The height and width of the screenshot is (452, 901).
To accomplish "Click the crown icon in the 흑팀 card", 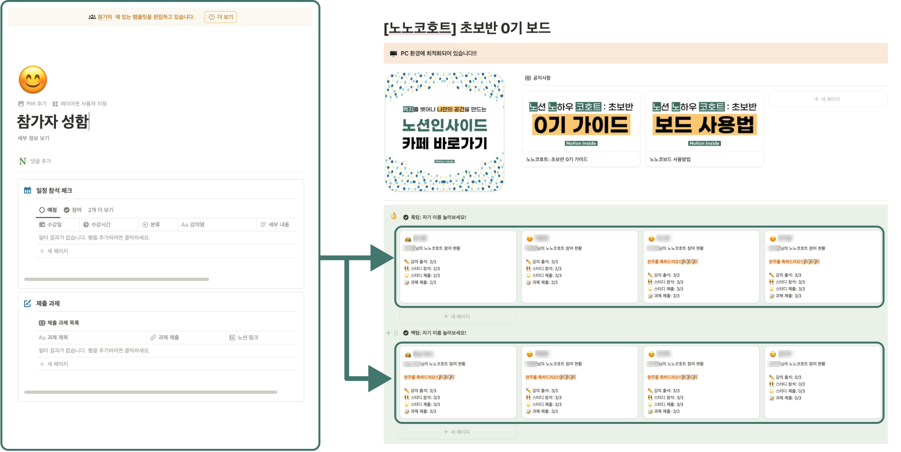I will (x=408, y=239).
